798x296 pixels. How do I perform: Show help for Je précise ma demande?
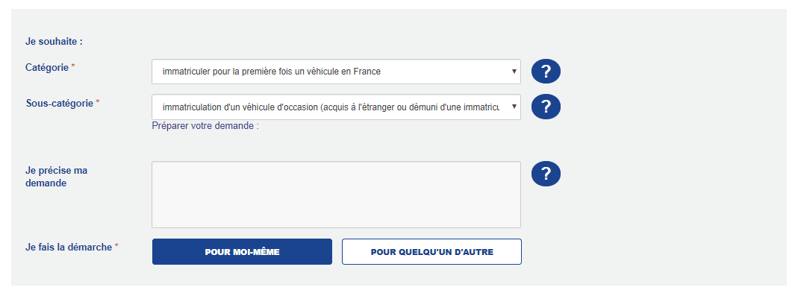tap(546, 174)
